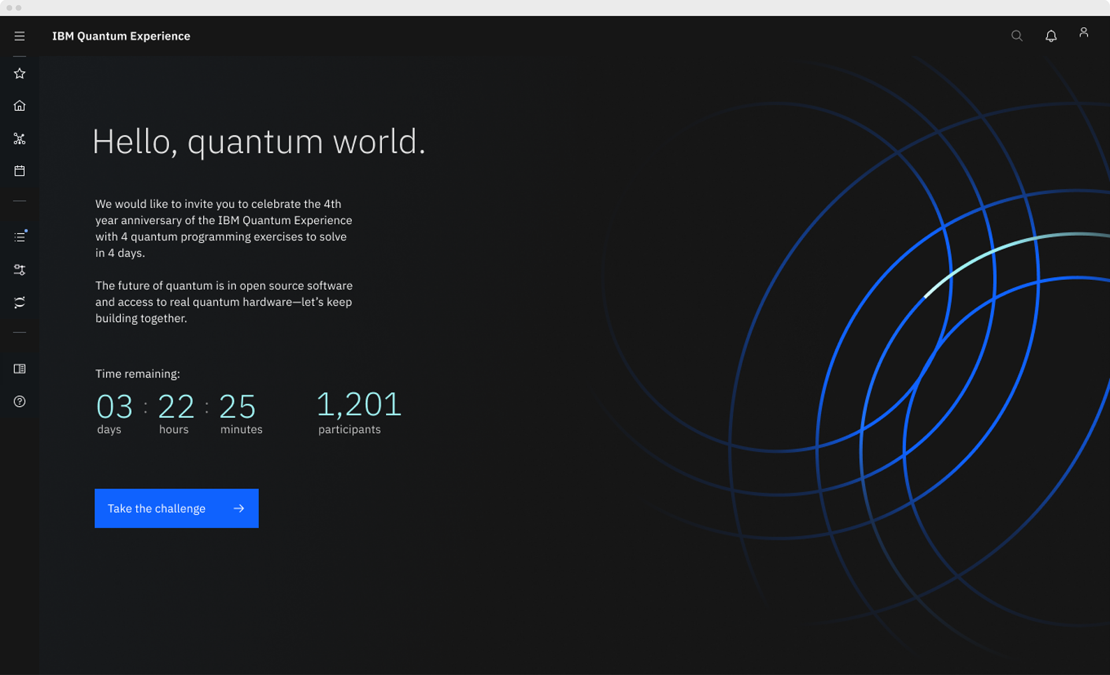The image size is (1110, 675).
Task: Open the circuit composer icon in sidebar
Action: tap(20, 270)
